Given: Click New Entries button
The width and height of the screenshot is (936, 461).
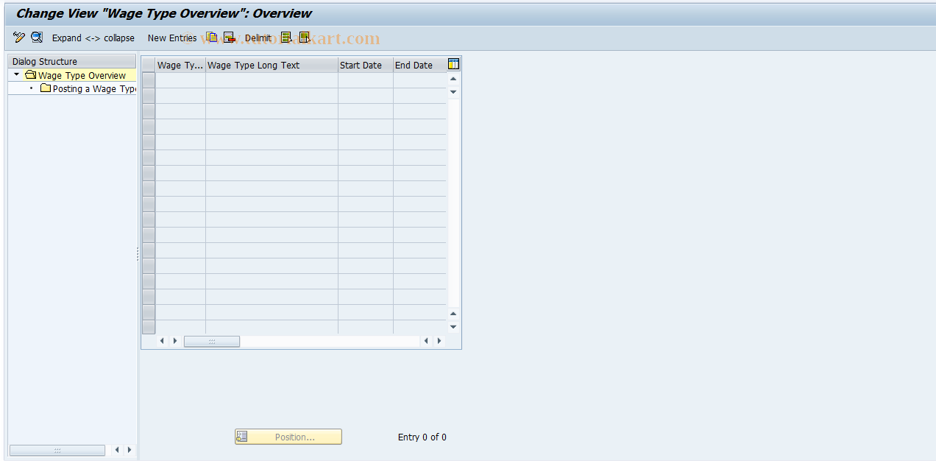Looking at the screenshot, I should (172, 38).
